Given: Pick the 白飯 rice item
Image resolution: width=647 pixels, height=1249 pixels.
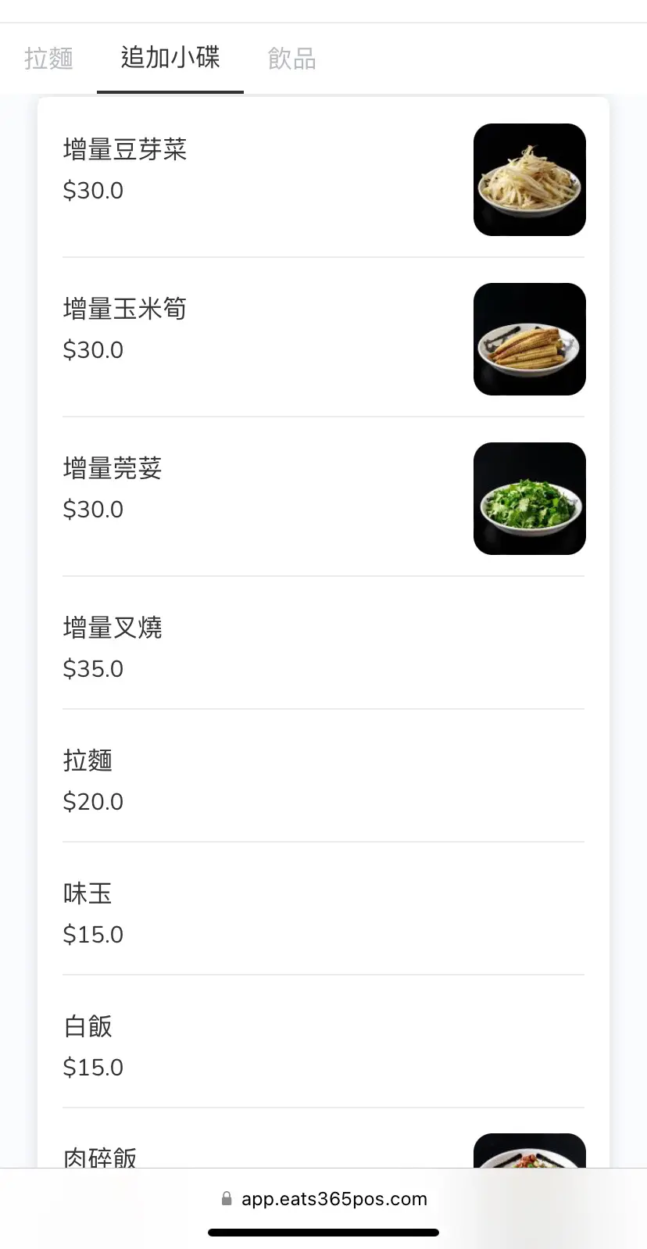Looking at the screenshot, I should 88,1026.
